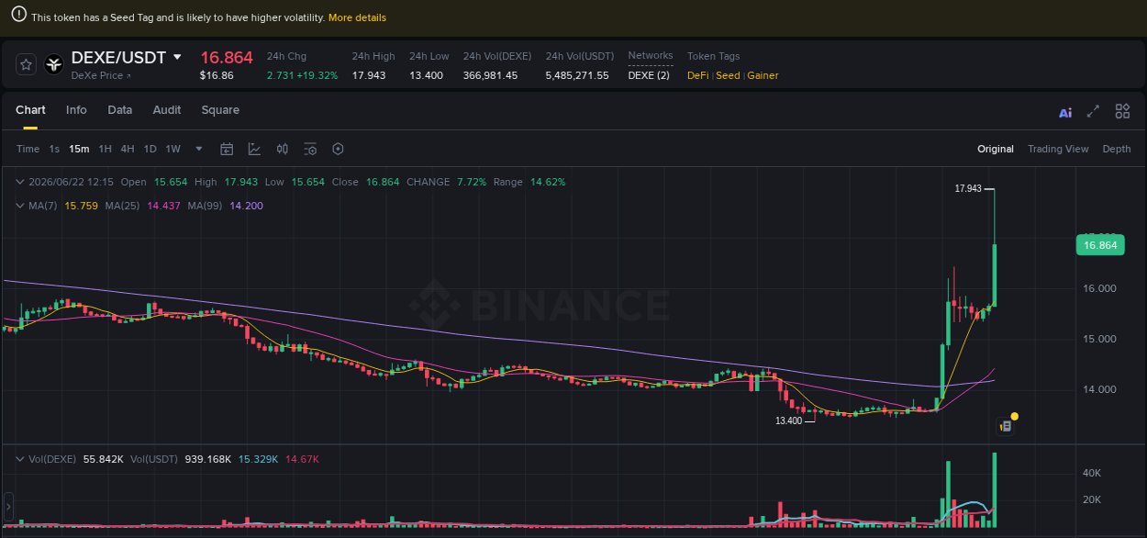The height and width of the screenshot is (538, 1147).
Task: Click the 13.400 low price marker on chart
Action: [x=789, y=420]
